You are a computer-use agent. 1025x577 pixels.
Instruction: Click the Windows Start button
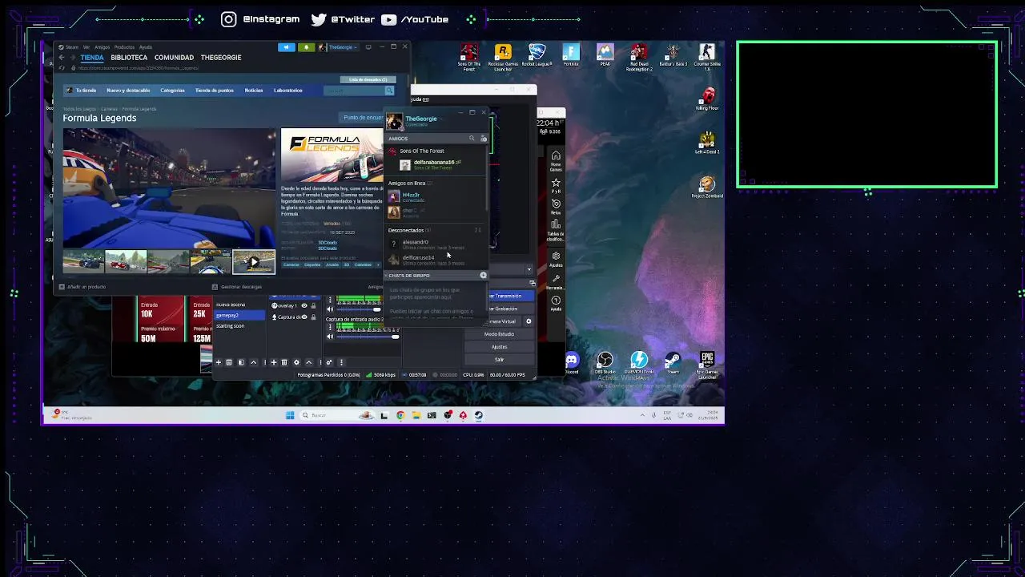pos(290,415)
